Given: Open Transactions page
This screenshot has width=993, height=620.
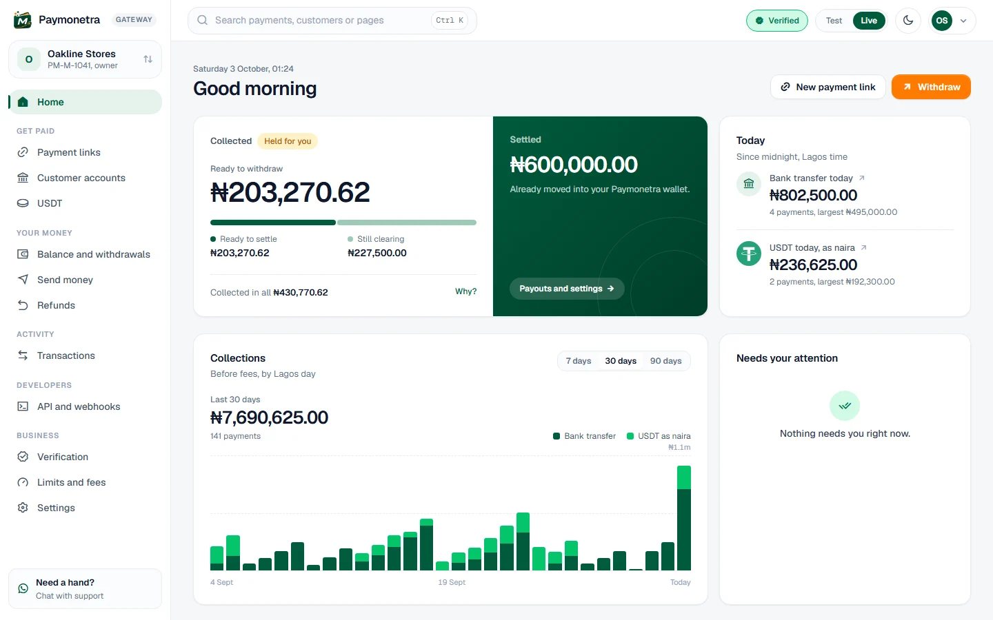Looking at the screenshot, I should point(86,355).
